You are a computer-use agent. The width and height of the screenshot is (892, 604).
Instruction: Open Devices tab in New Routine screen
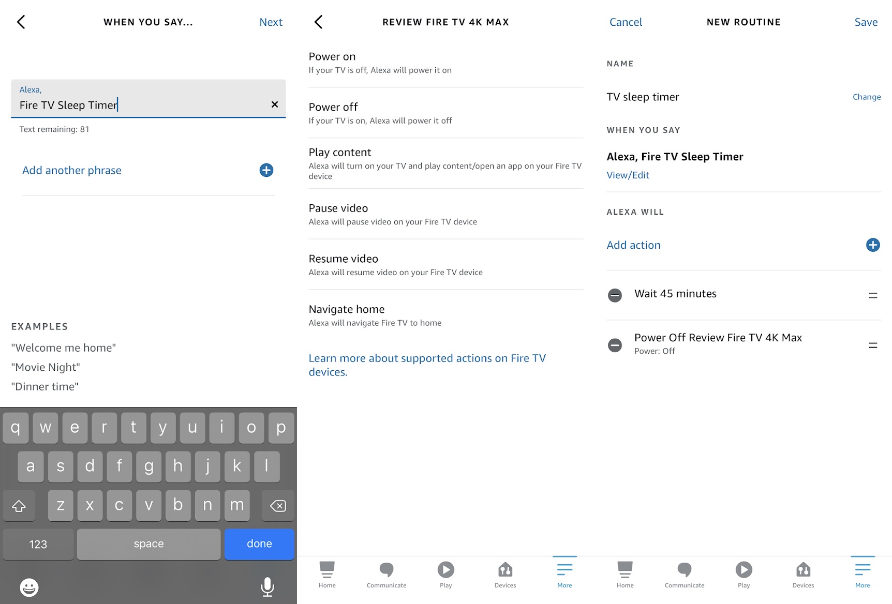(803, 575)
